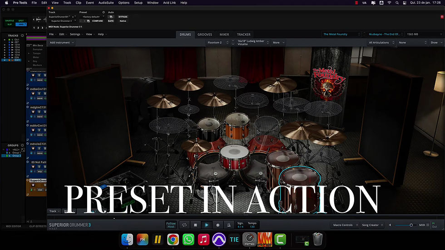Select the <ALL> group
The image size is (445, 250).
16,149
